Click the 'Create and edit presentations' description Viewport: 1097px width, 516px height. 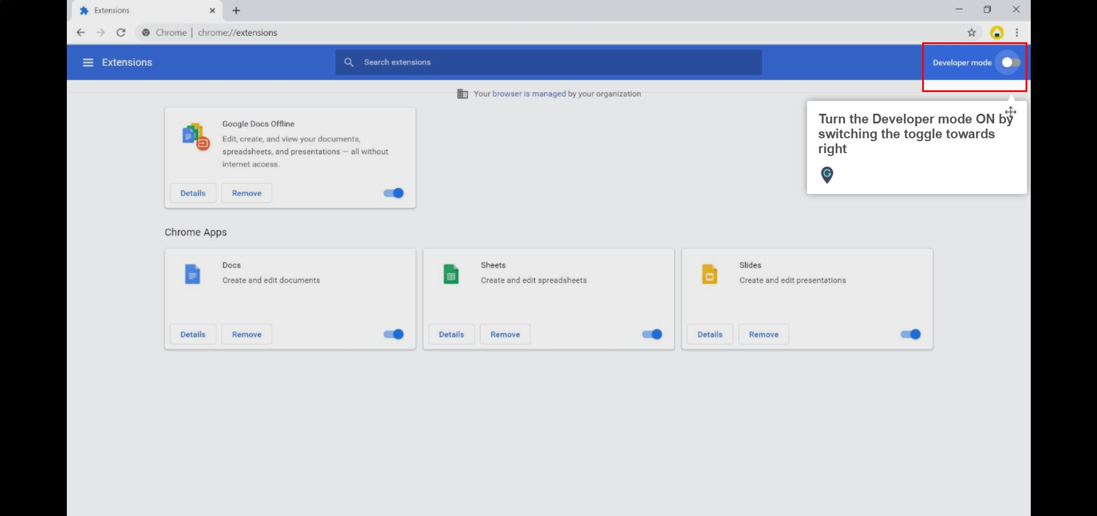click(x=792, y=280)
